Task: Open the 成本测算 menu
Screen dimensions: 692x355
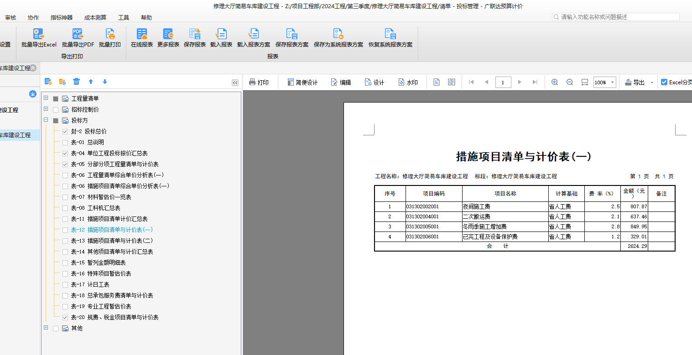Action: [x=95, y=17]
